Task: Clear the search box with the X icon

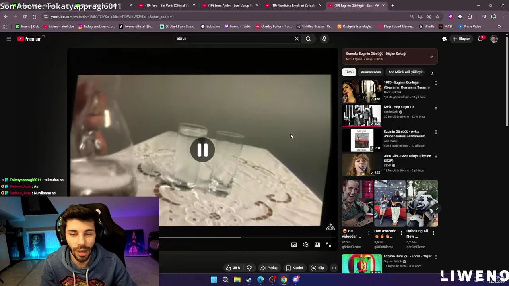Action: (x=297, y=39)
